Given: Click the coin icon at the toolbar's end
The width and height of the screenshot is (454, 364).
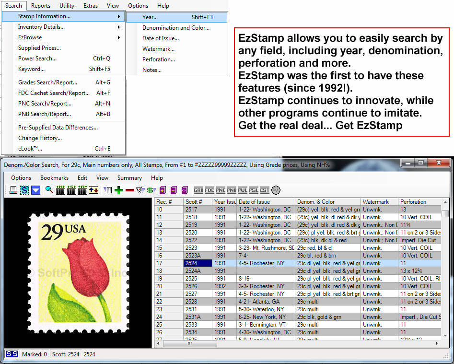Looking at the screenshot, I should [276, 190].
